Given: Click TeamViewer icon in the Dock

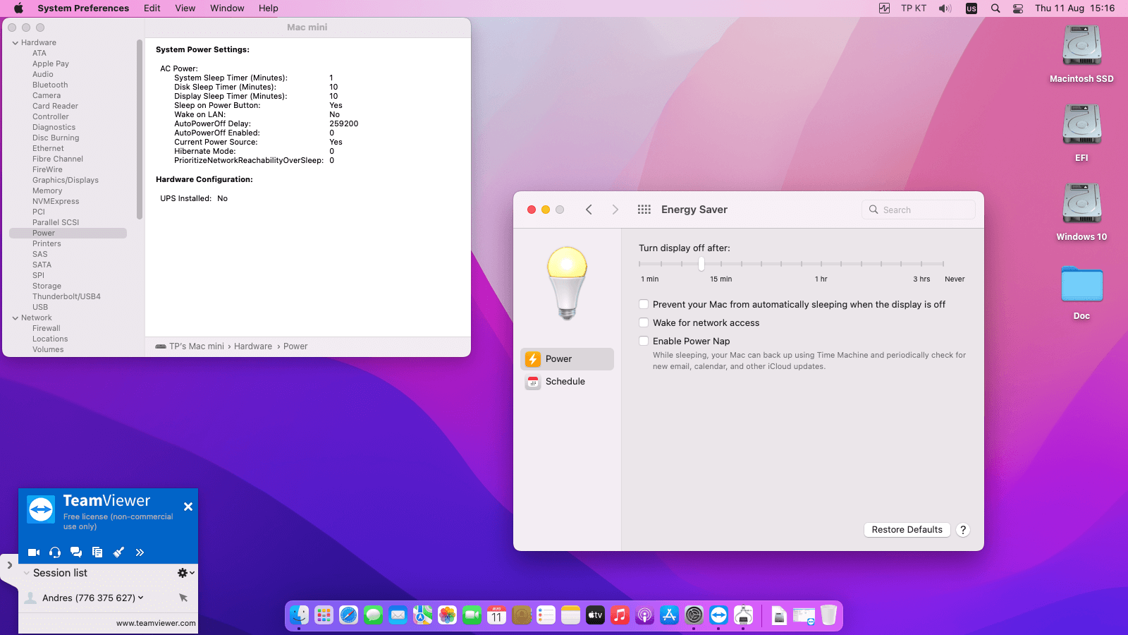Looking at the screenshot, I should [x=718, y=615].
